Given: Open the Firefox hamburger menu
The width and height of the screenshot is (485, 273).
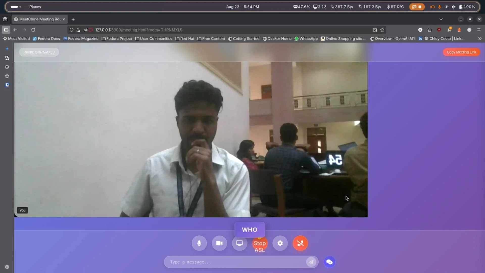Looking at the screenshot, I should point(479,30).
